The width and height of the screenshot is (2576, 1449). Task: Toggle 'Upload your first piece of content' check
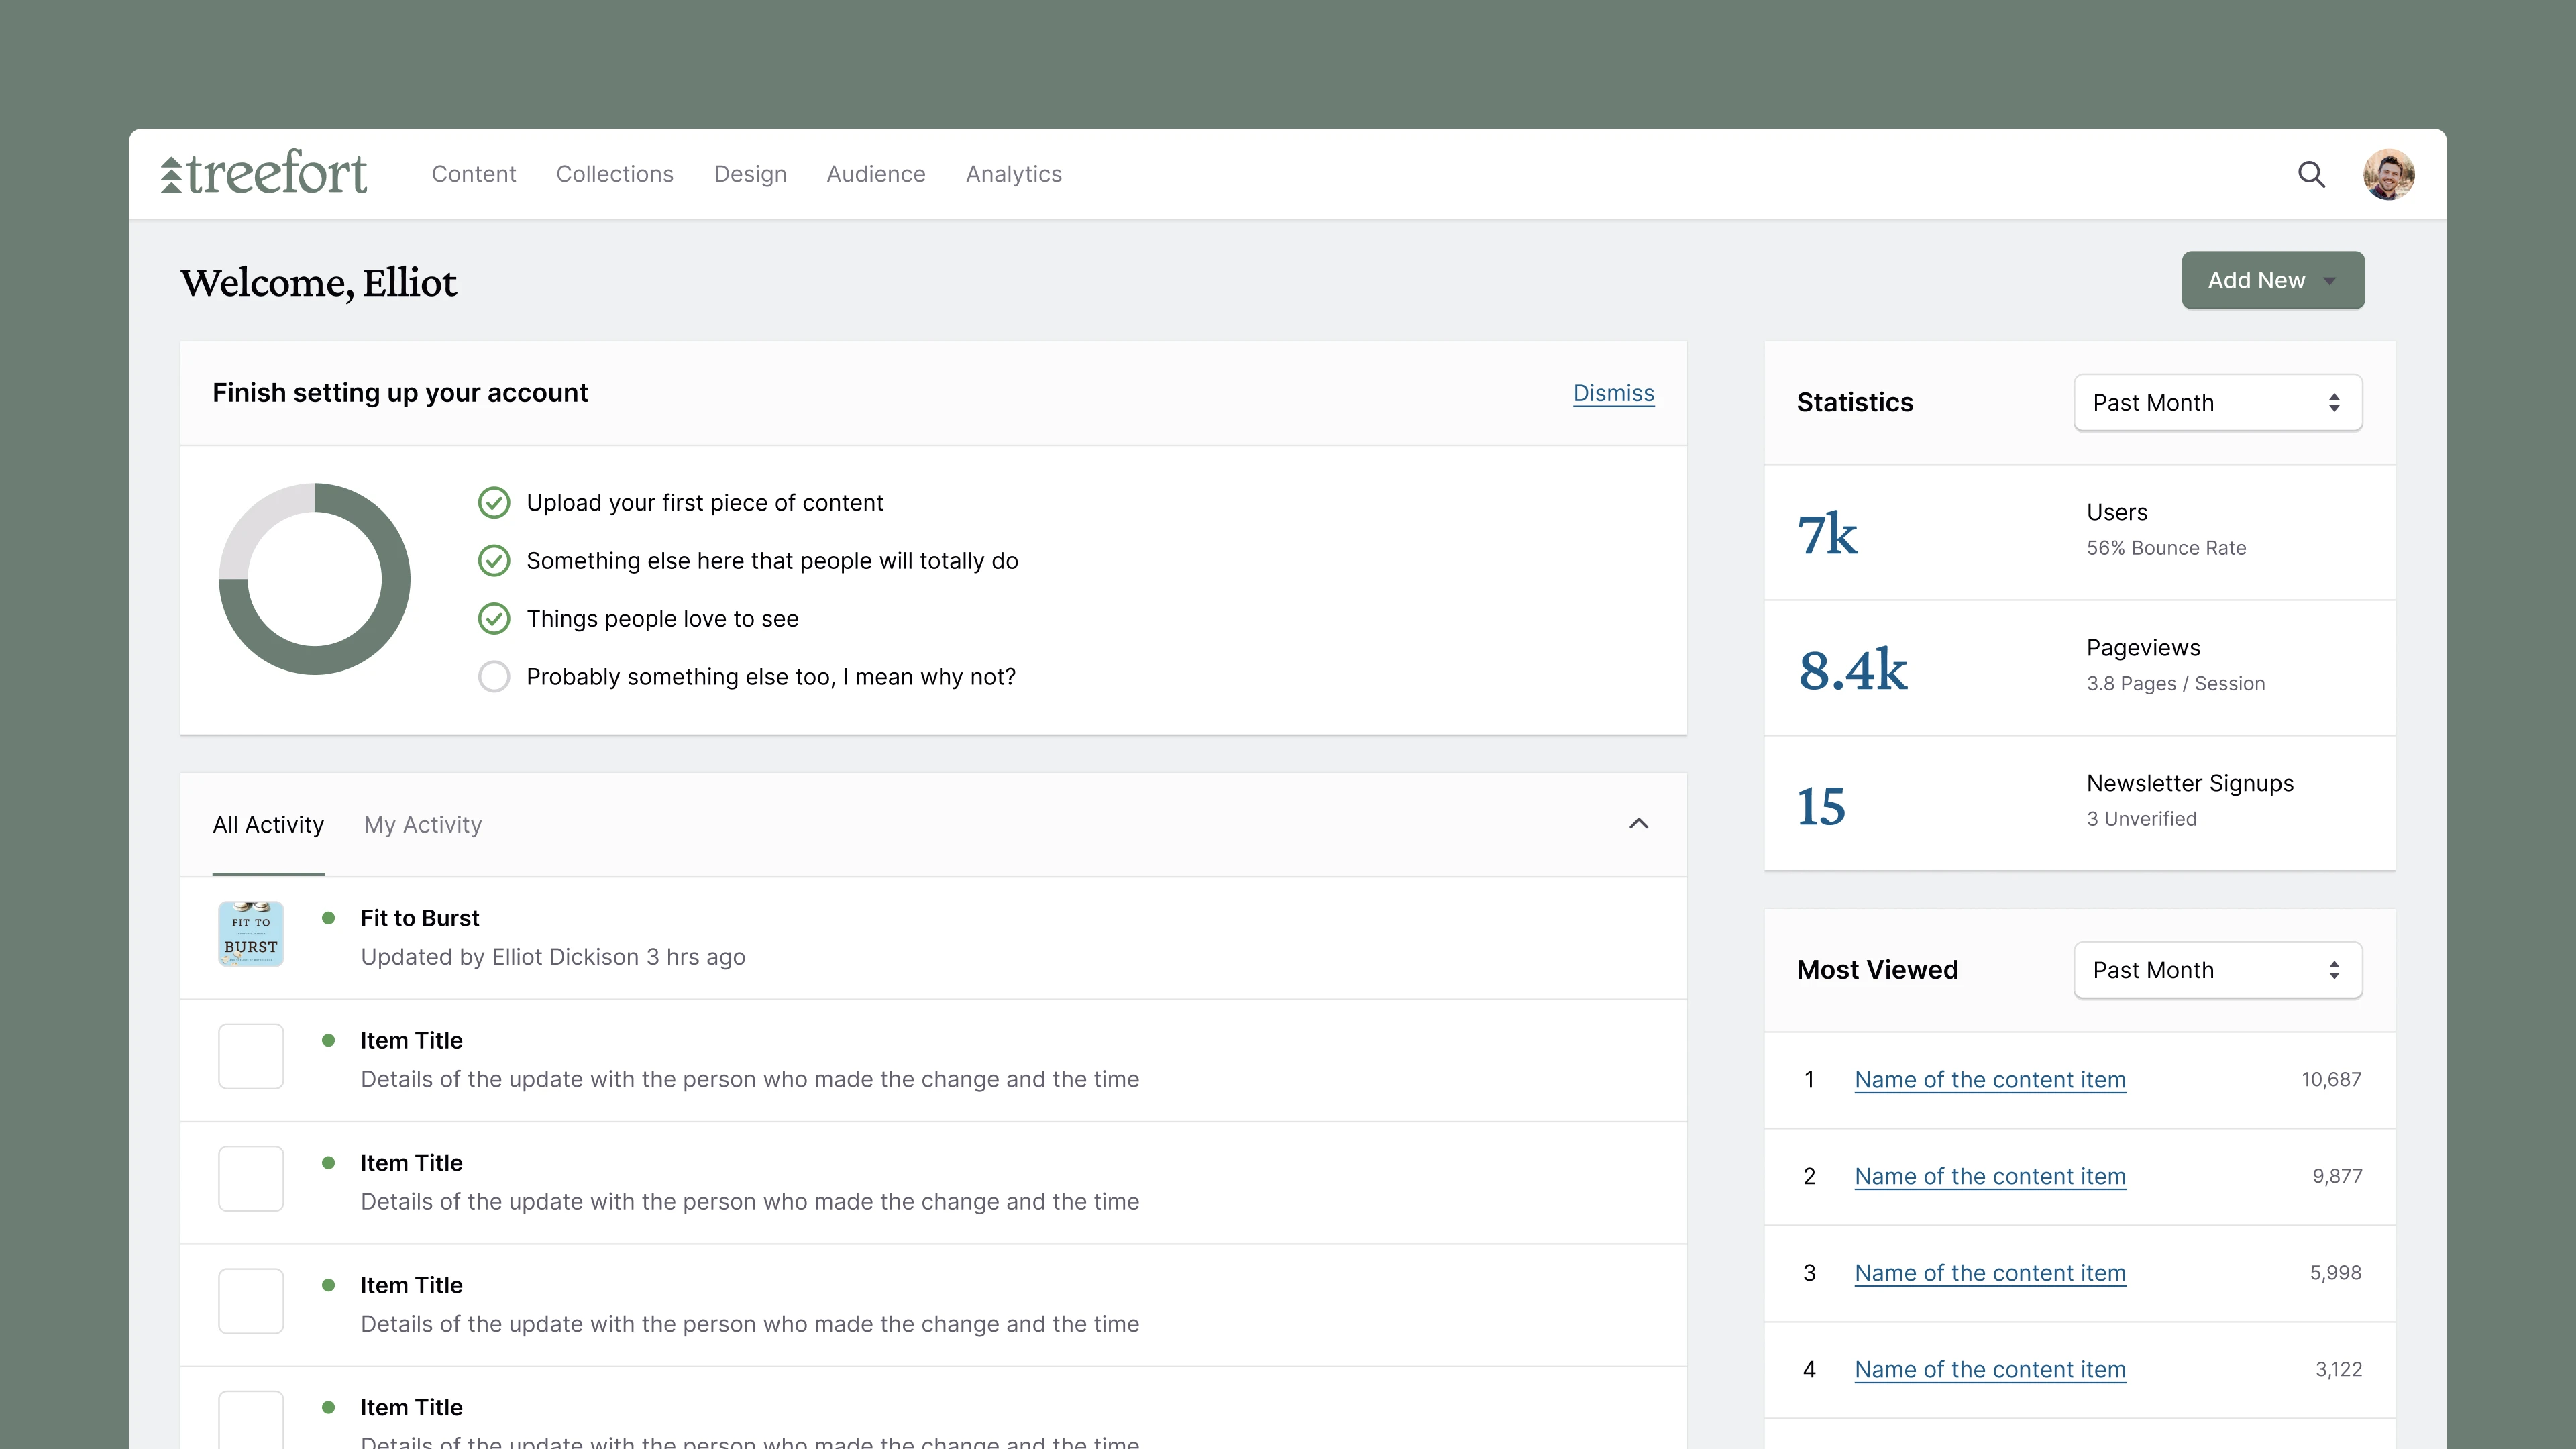click(494, 503)
